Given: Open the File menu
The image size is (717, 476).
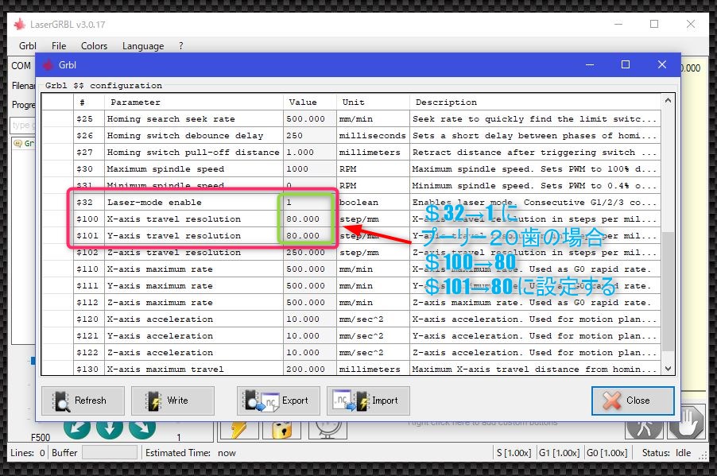Looking at the screenshot, I should pyautogui.click(x=59, y=46).
